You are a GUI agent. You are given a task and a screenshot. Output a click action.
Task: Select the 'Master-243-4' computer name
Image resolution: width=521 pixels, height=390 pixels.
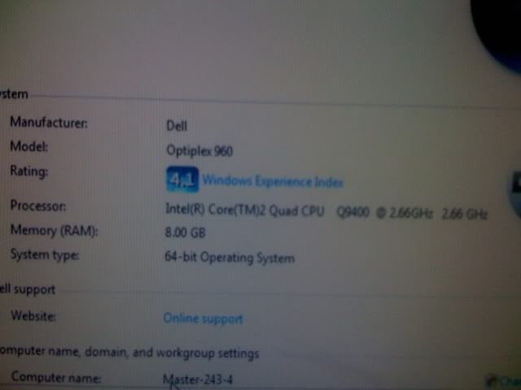click(x=198, y=379)
